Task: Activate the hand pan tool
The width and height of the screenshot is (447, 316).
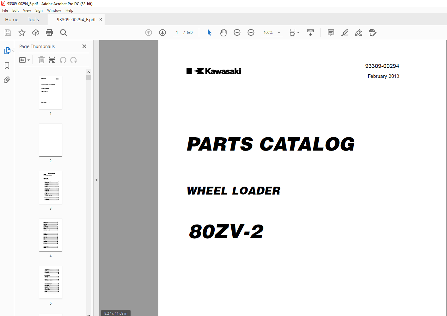Action: tap(223, 33)
